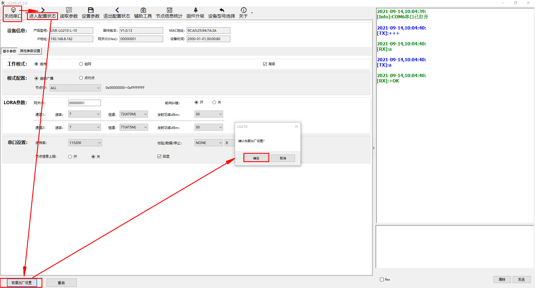Switch to 基本参数 tab
Viewport: 535px width, 288px height.
[x=9, y=51]
